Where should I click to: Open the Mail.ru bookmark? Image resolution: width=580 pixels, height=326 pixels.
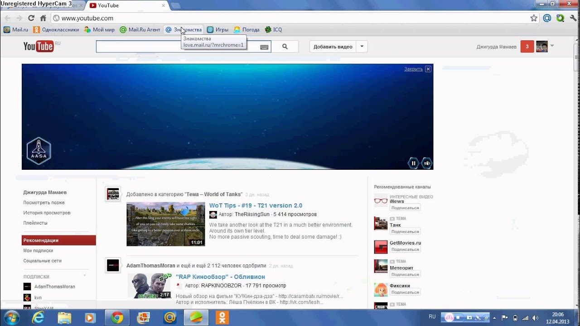(x=16, y=30)
